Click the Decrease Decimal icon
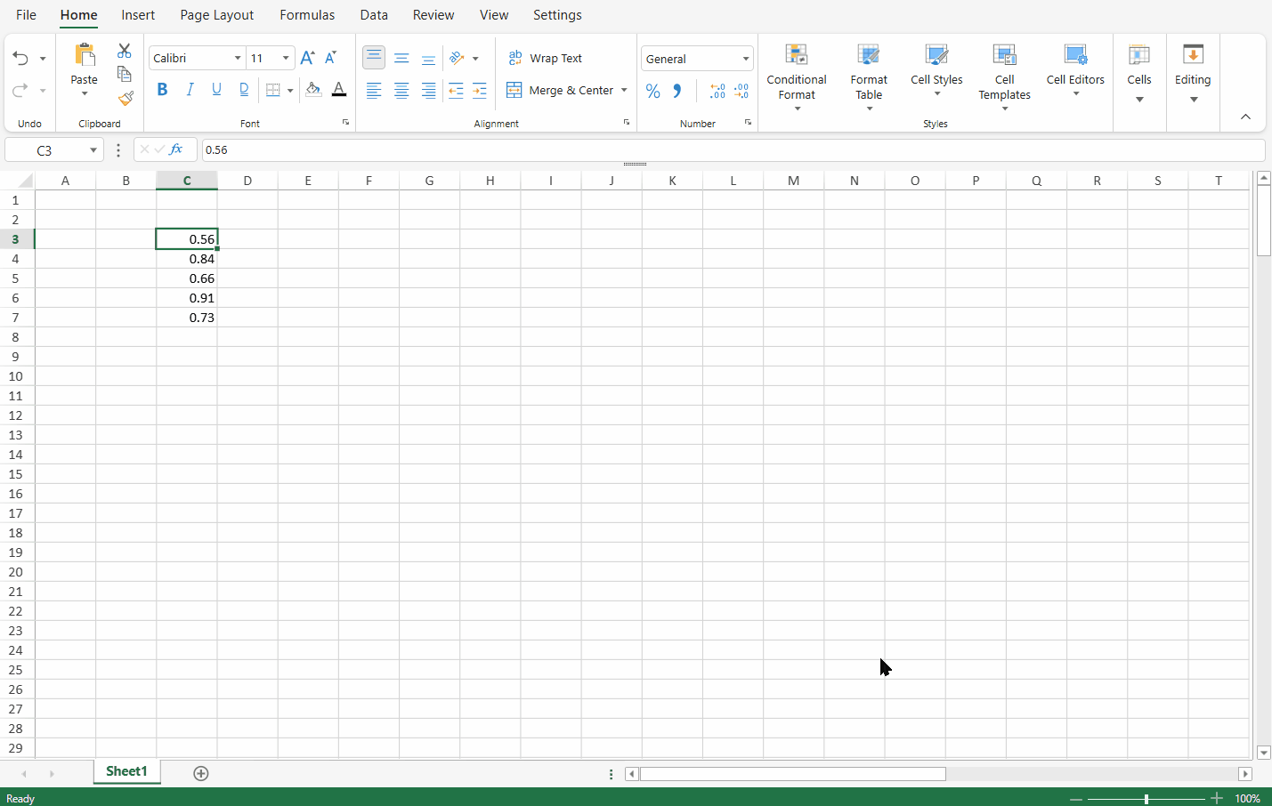Screen dimensions: 1272x806 click(x=741, y=91)
